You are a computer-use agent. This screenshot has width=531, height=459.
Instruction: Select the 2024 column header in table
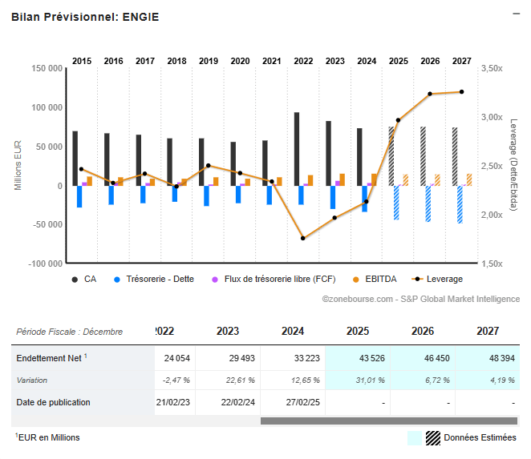pyautogui.click(x=293, y=331)
